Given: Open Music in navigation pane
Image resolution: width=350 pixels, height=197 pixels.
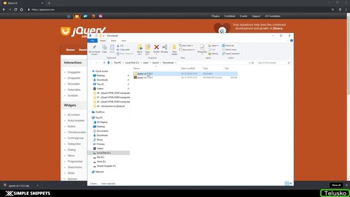Looking at the screenshot, I should click(100, 140).
